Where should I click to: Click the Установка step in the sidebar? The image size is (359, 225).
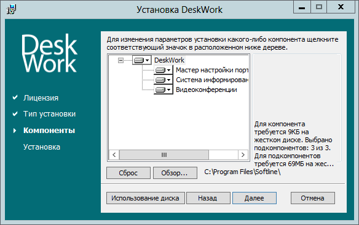tap(42, 147)
